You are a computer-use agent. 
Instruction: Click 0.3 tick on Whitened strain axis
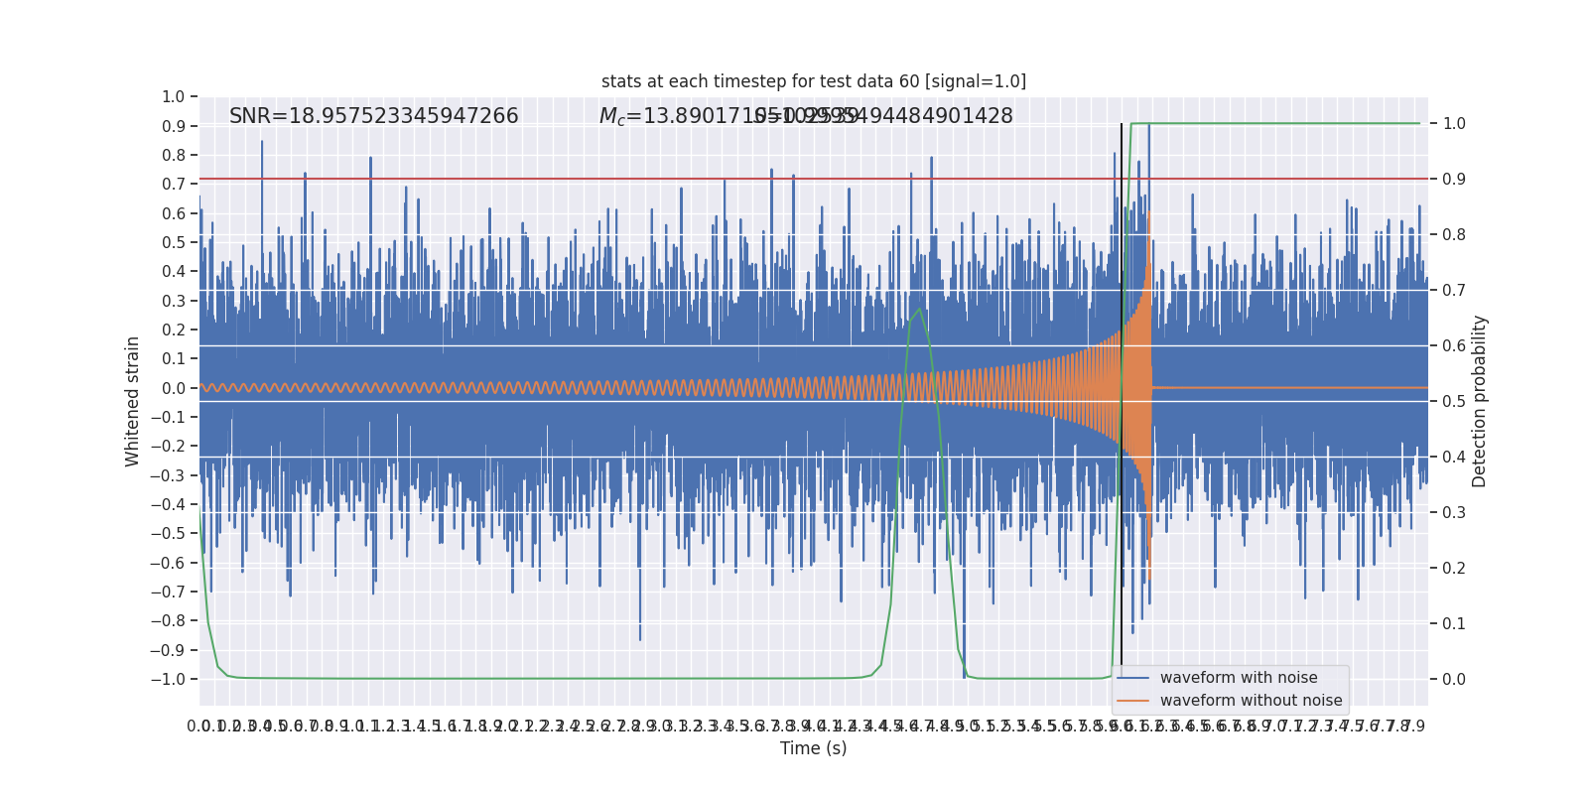pyautogui.click(x=174, y=301)
